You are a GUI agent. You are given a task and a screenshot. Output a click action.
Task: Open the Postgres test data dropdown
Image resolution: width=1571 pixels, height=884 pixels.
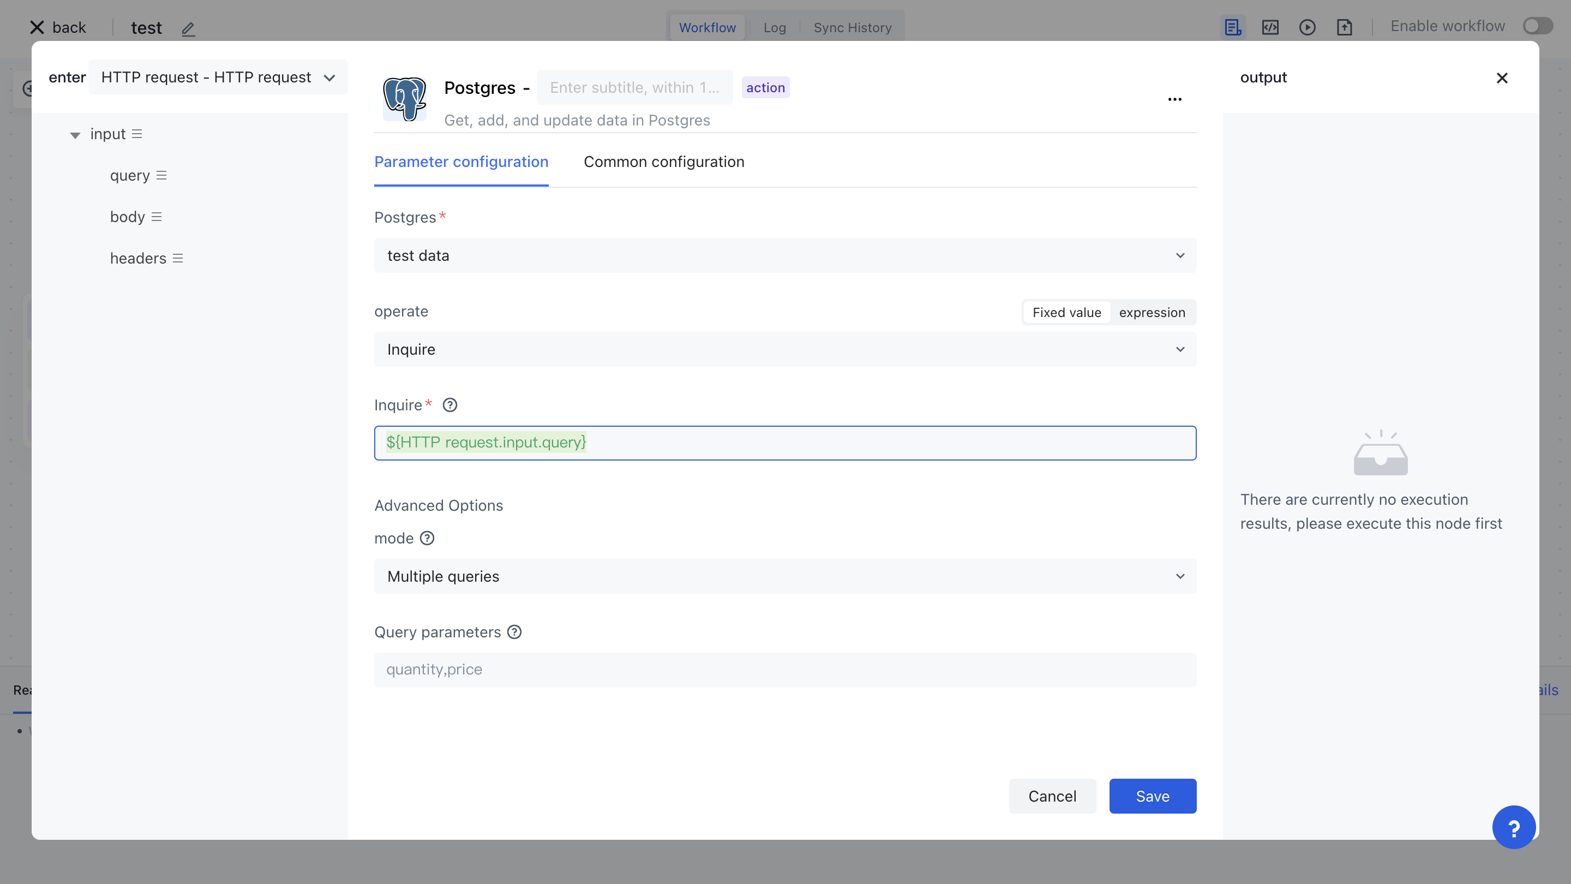tap(785, 255)
